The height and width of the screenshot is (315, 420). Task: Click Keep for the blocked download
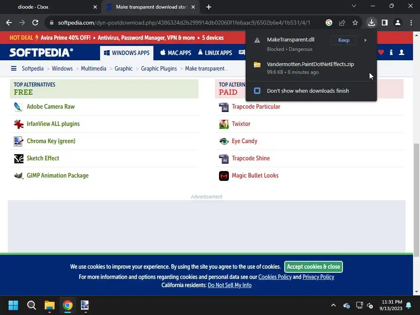point(344,40)
